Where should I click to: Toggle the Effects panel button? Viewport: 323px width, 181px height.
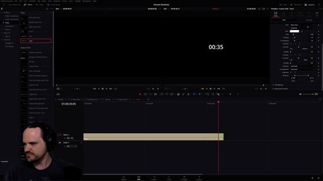(x=28, y=5)
